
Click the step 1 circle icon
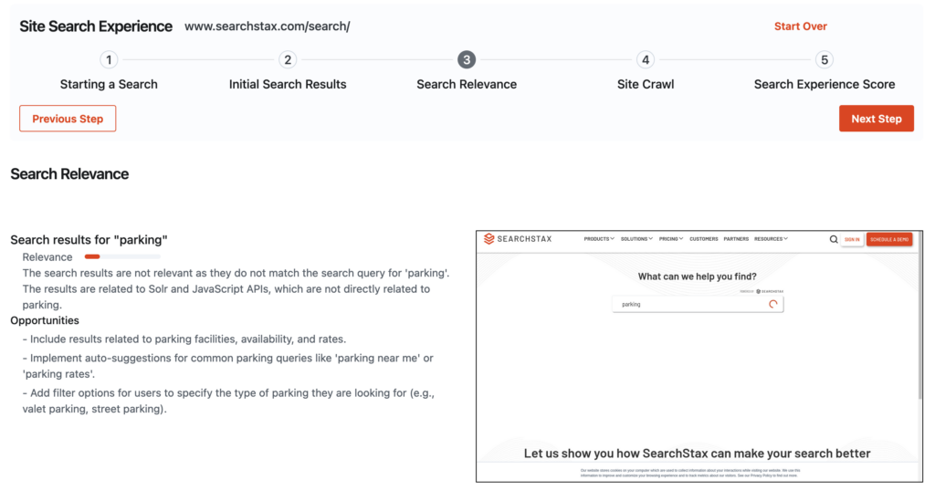point(109,60)
